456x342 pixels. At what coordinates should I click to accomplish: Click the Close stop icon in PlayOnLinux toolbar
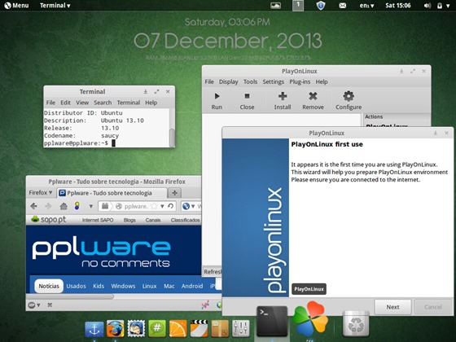pos(248,96)
